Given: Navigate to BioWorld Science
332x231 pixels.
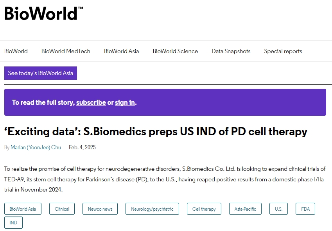Looking at the screenshot, I should [175, 51].
